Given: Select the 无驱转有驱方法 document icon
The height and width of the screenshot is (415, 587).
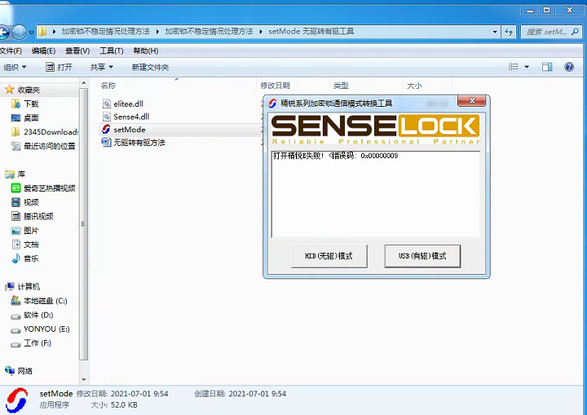Looking at the screenshot, I should point(106,143).
